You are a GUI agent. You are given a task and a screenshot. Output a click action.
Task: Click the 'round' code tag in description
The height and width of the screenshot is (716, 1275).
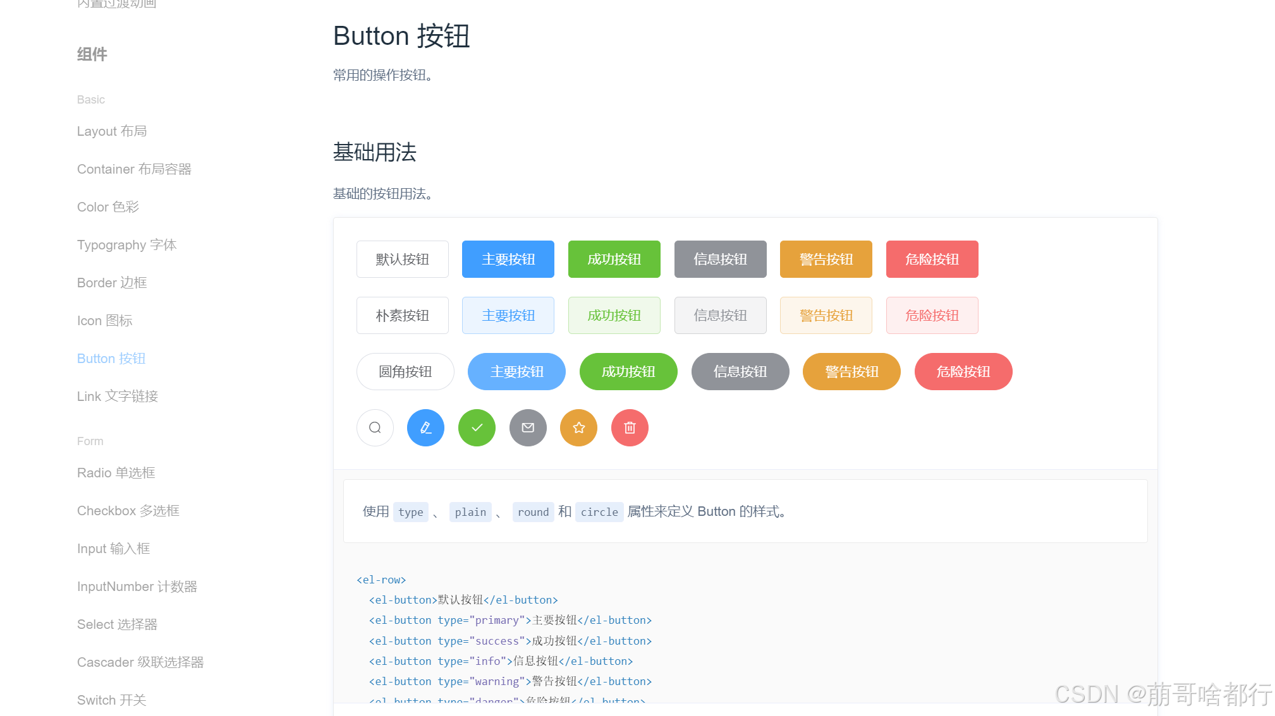pos(533,512)
